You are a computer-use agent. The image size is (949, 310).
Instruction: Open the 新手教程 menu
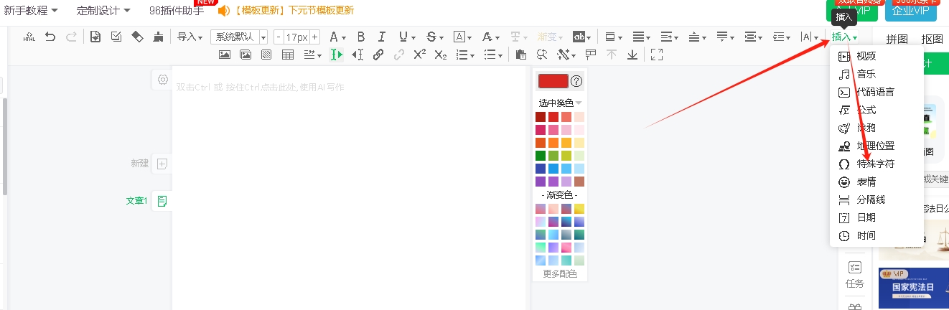point(32,10)
